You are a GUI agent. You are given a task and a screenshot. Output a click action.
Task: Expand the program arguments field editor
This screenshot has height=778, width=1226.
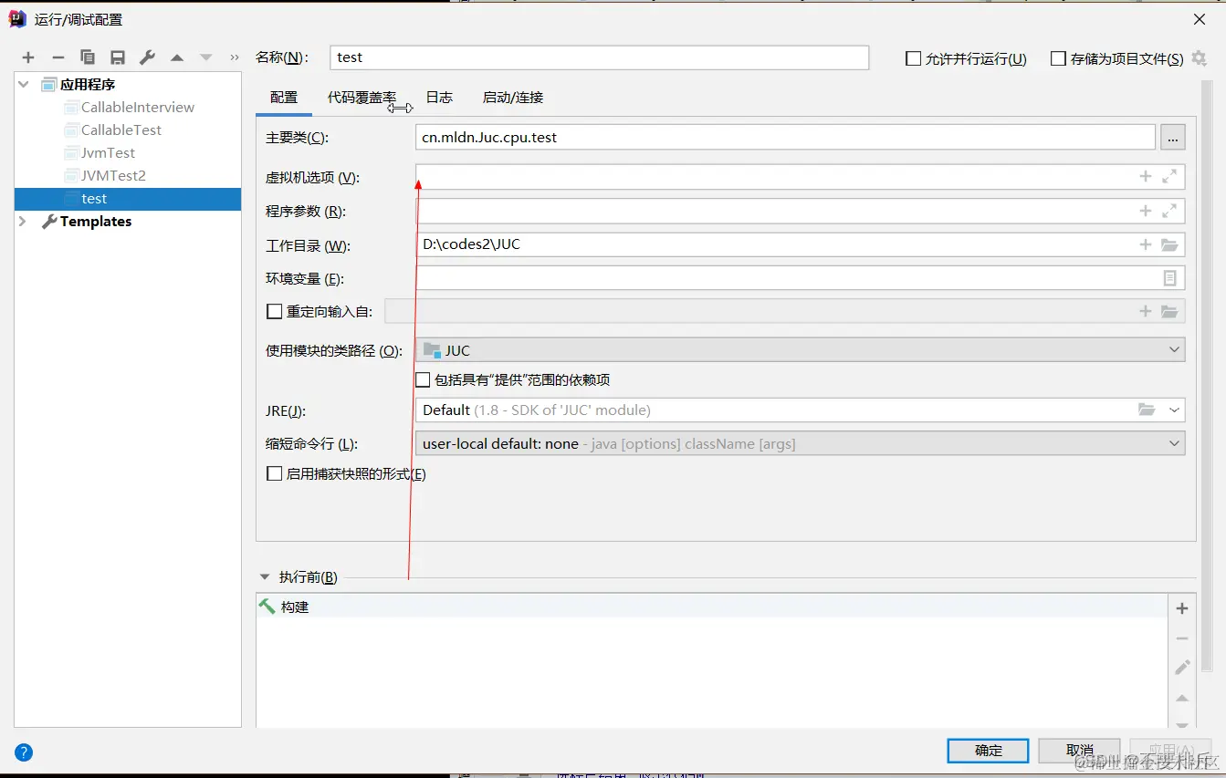[x=1169, y=211]
